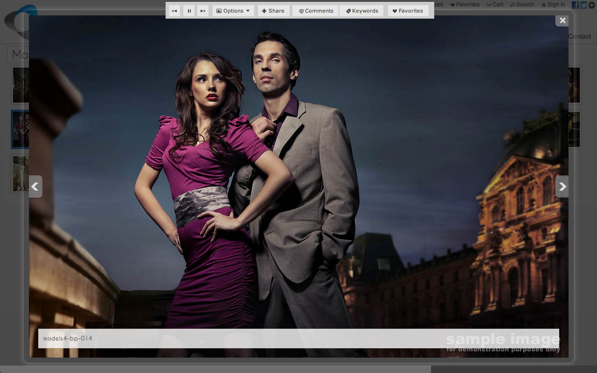The image size is (597, 373).
Task: Pause the slideshow
Action: (x=189, y=11)
